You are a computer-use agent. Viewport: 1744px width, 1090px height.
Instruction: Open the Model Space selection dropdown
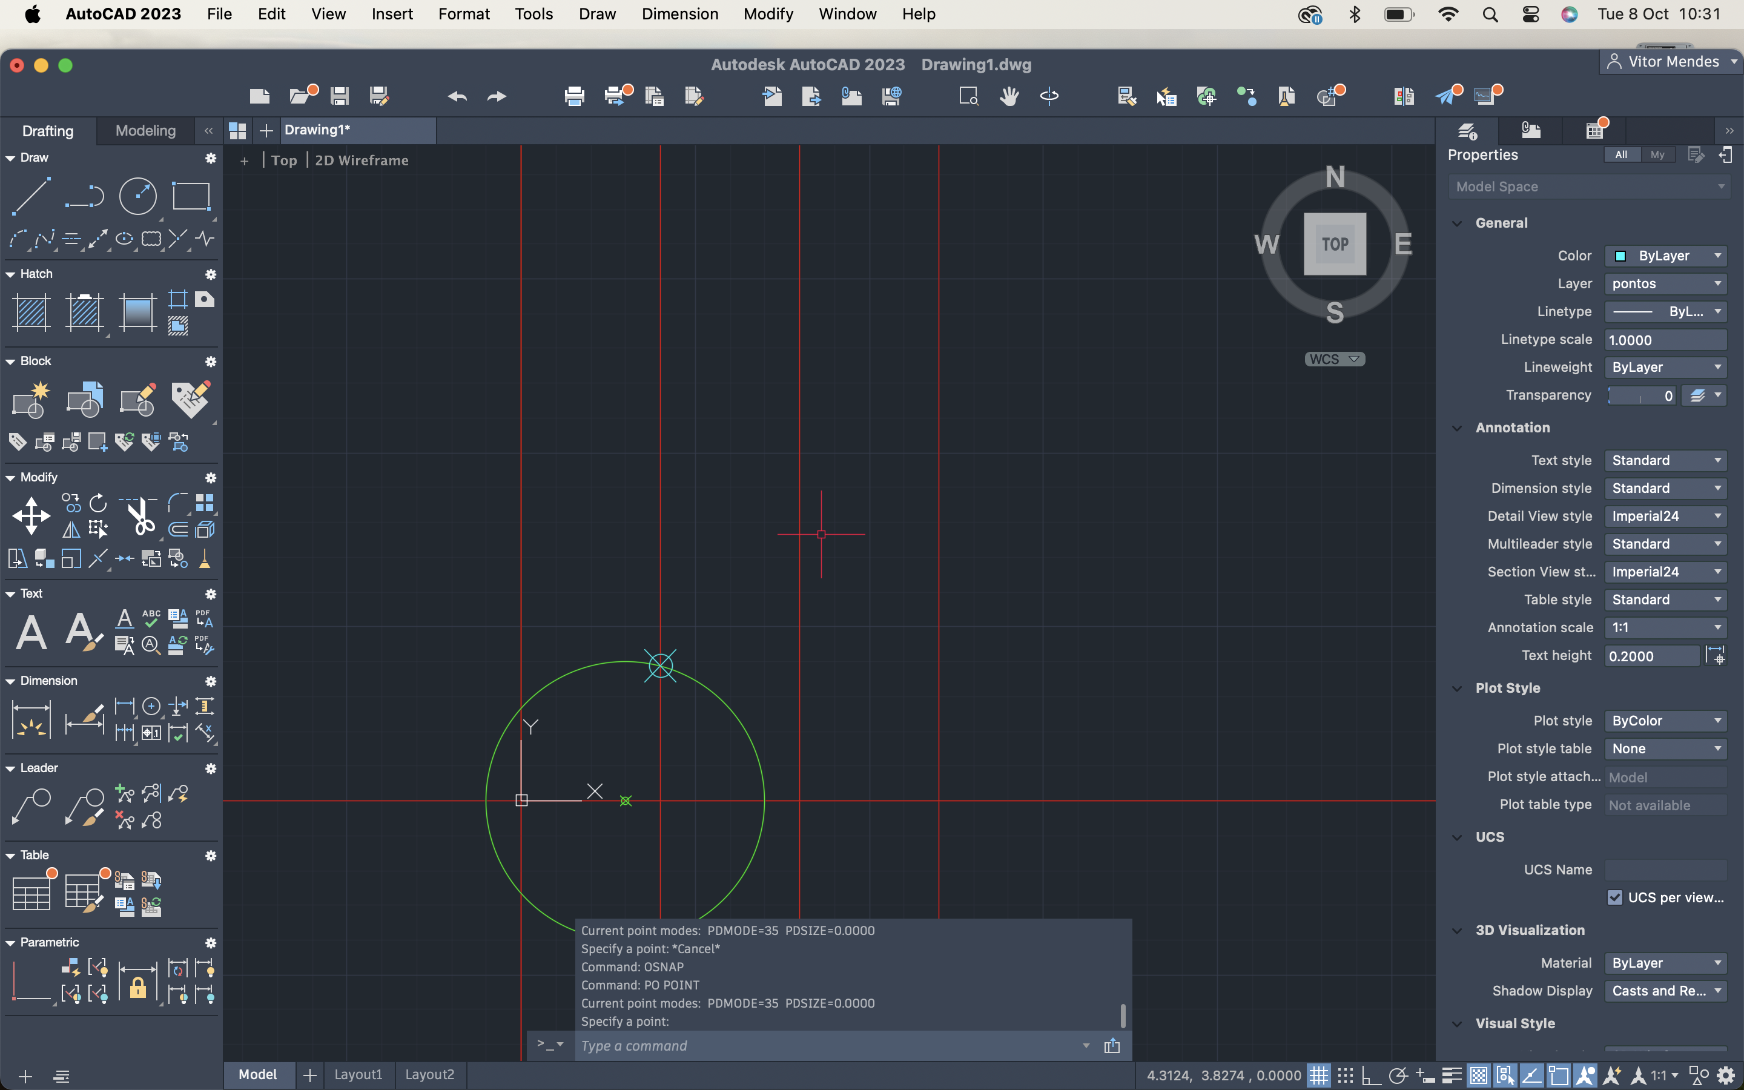click(x=1588, y=187)
